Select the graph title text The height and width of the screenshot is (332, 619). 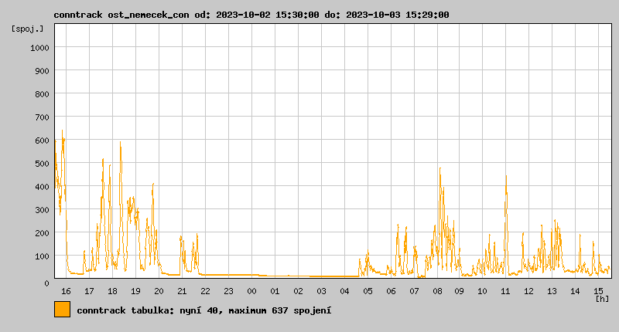(251, 15)
